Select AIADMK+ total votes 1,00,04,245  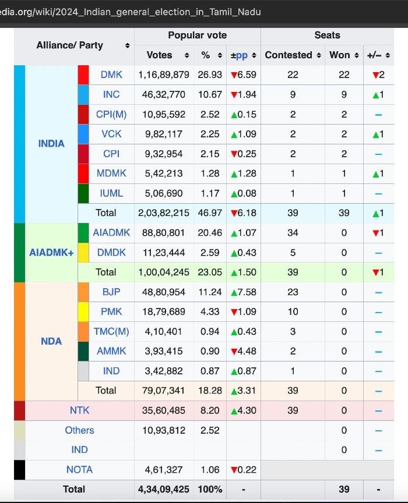[164, 272]
